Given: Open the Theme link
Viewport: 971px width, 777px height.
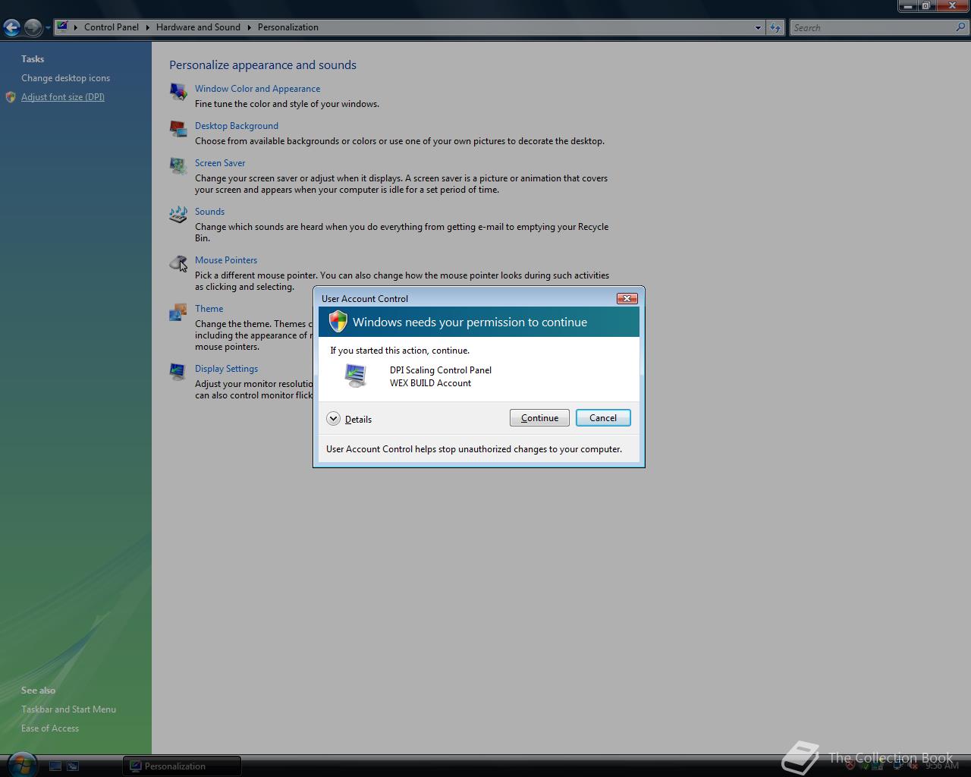Looking at the screenshot, I should tap(209, 309).
